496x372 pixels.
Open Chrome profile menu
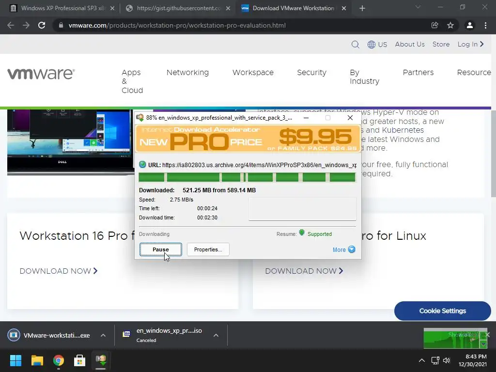click(470, 25)
